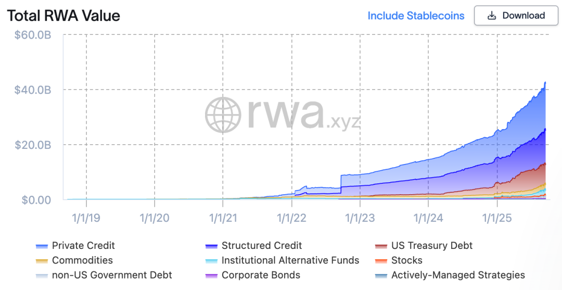Click the Stocks orange legend swatch
The width and height of the screenshot is (562, 290).
tap(381, 261)
